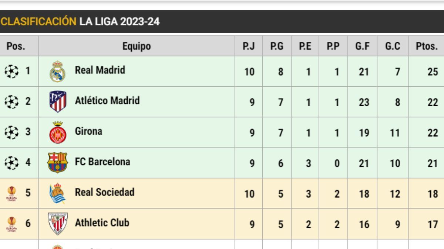
Task: Click the Clasificación La Liga 2023-24 title
Action: point(80,21)
